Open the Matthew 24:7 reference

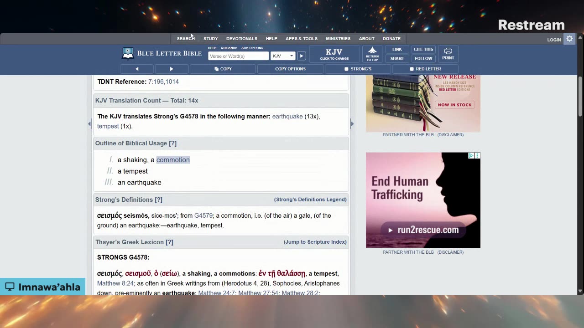tap(217, 293)
